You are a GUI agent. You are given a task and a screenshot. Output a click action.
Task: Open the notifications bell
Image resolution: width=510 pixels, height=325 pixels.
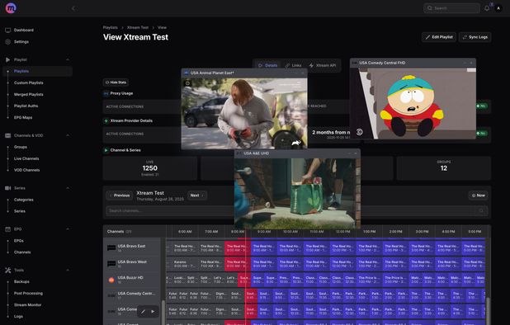[x=487, y=8]
